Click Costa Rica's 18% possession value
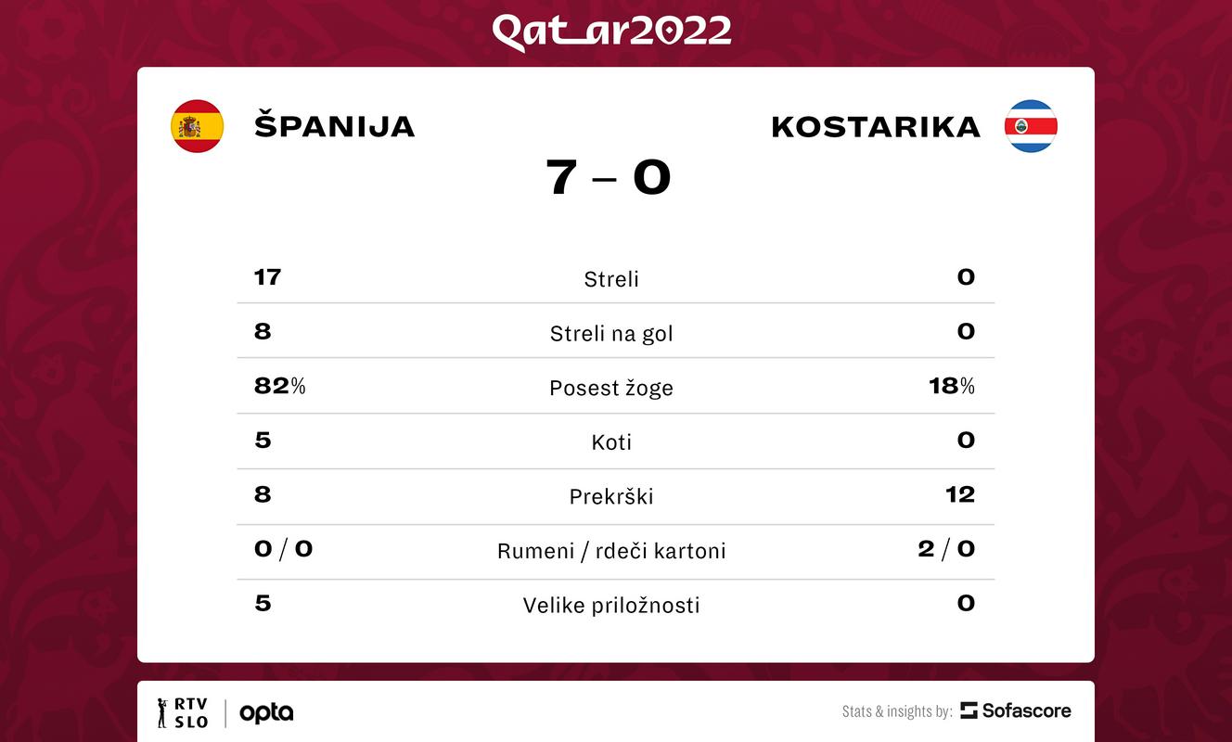 coord(952,386)
